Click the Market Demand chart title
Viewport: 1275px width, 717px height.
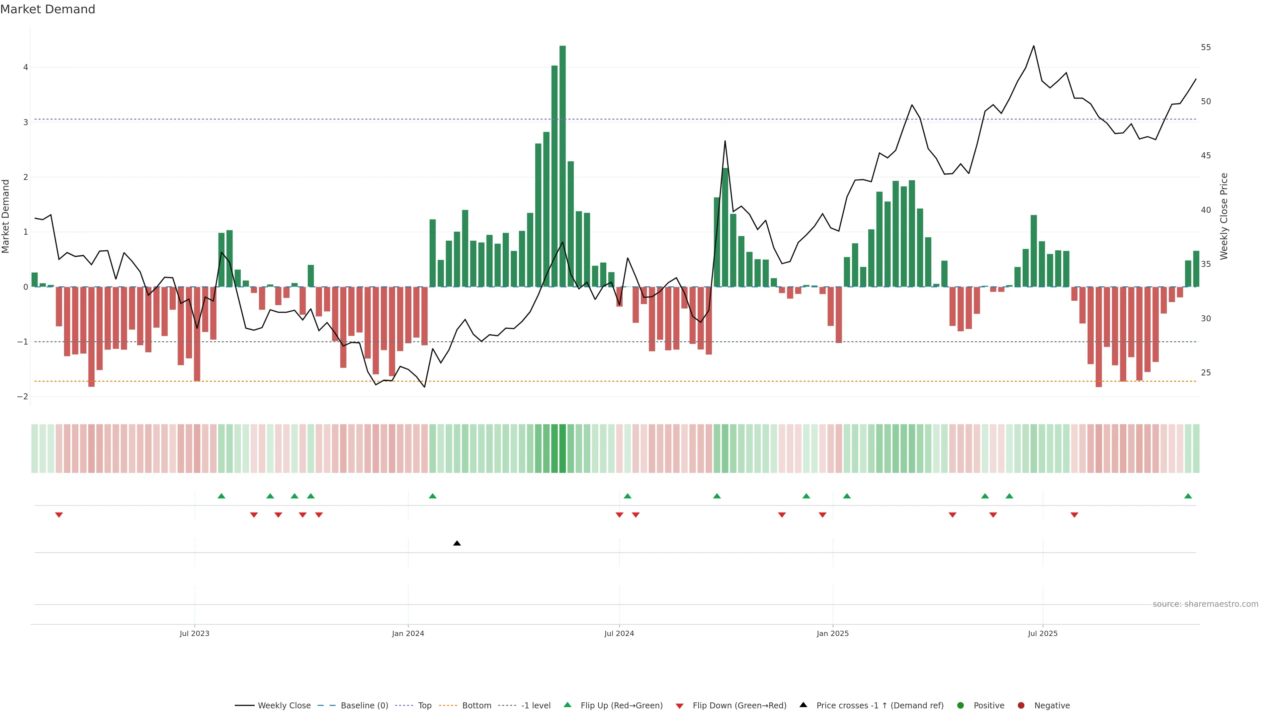tap(47, 9)
